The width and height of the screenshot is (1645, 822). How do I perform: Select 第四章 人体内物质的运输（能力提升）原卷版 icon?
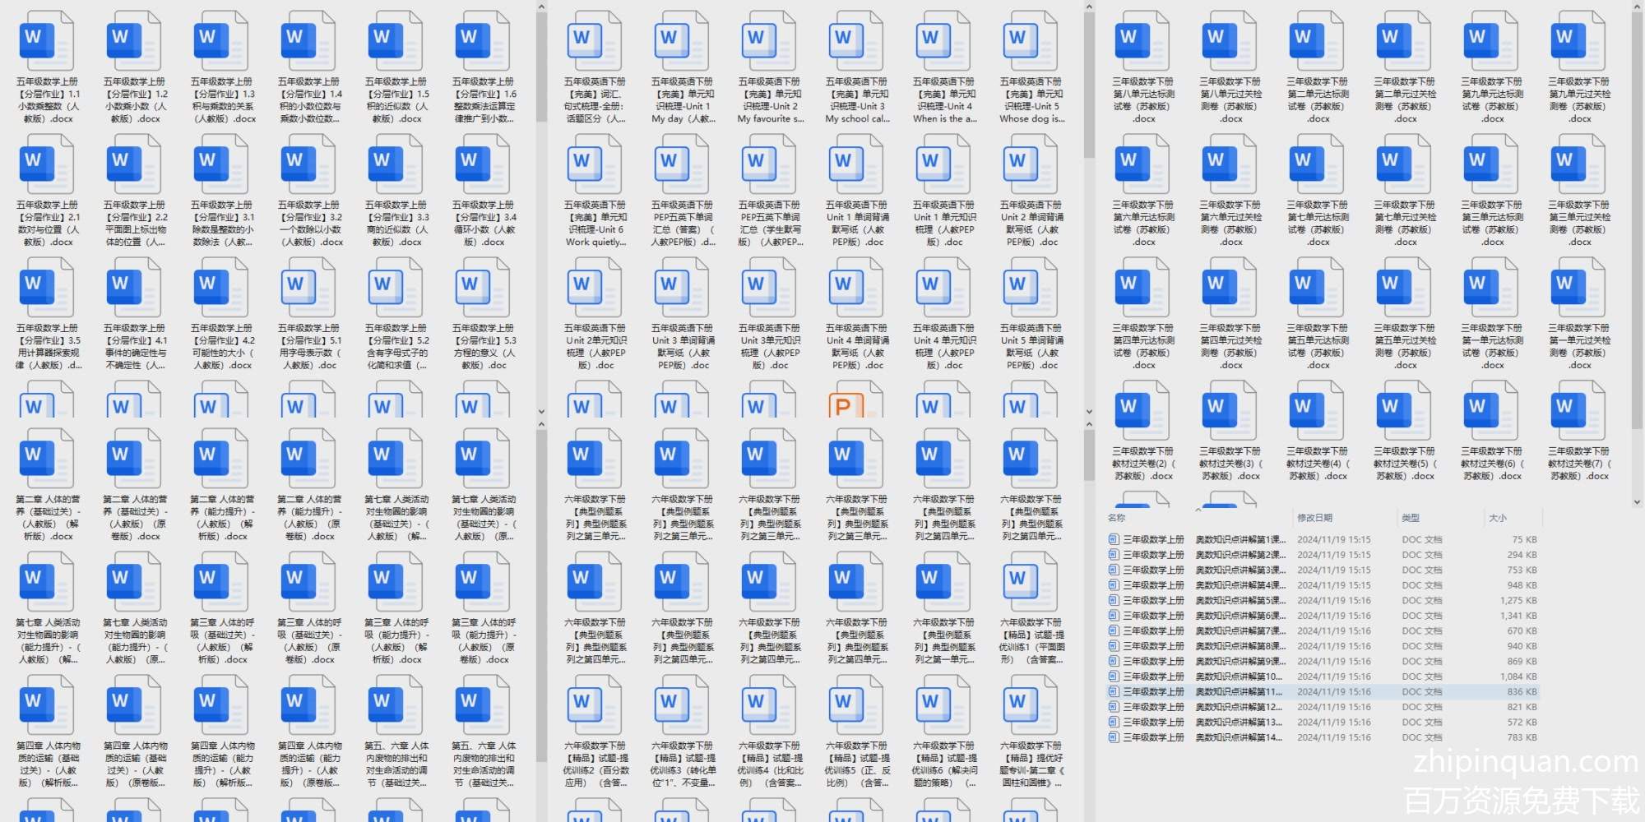coord(308,704)
